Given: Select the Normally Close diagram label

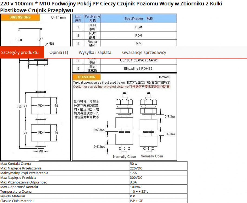Looking at the screenshot, I should [124, 157].
